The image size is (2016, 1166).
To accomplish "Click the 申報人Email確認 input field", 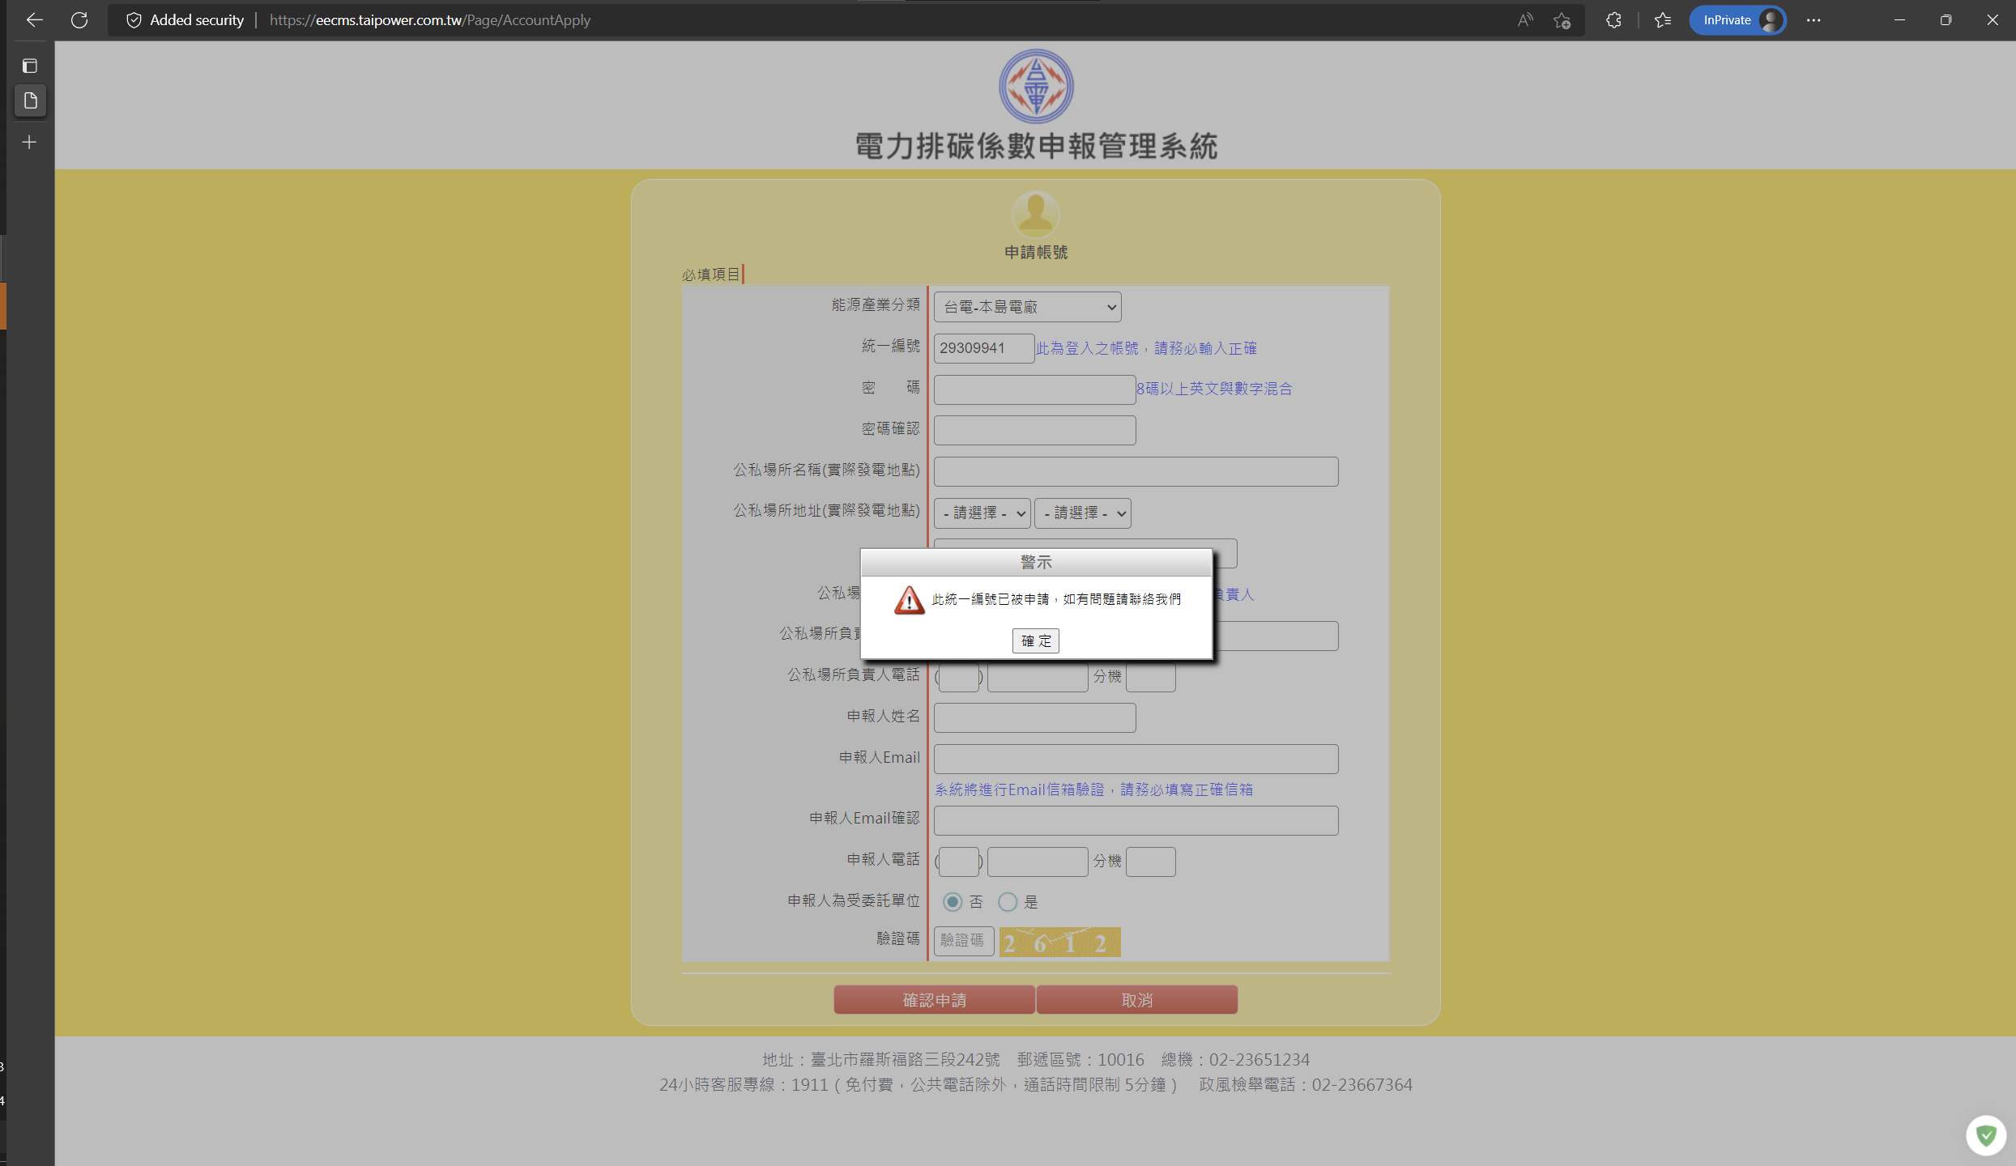I will pyautogui.click(x=1136, y=820).
